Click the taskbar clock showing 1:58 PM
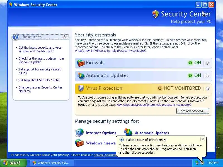Image resolution: width=223 pixels, height=167 pixels. click(x=213, y=163)
